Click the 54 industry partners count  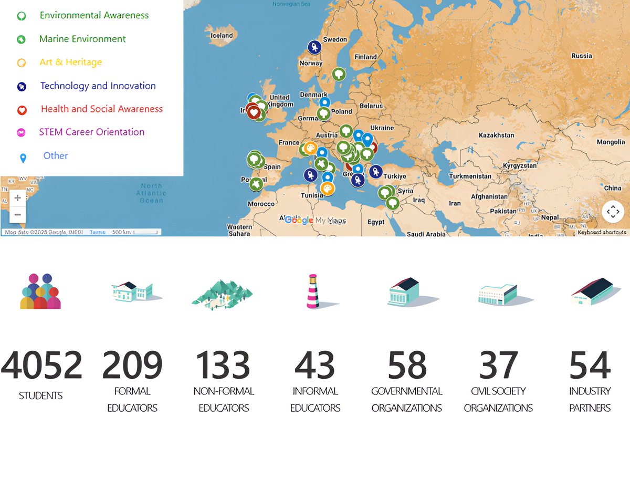(x=590, y=366)
